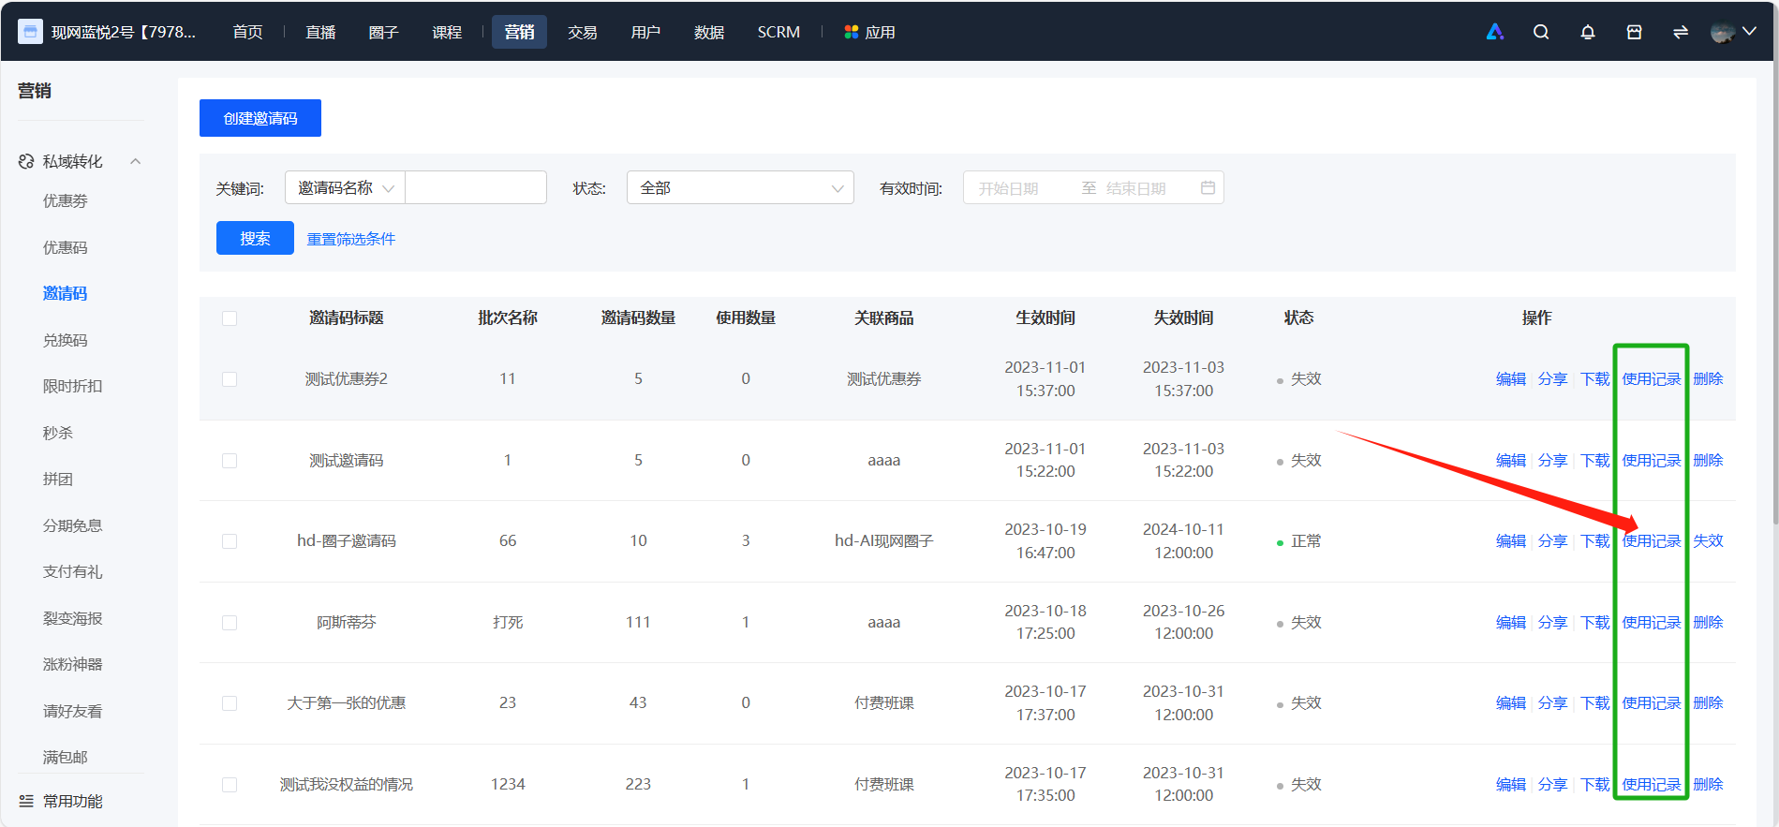Image resolution: width=1779 pixels, height=827 pixels.
Task: Switch to the 交易 top navigation tab
Action: point(582,32)
